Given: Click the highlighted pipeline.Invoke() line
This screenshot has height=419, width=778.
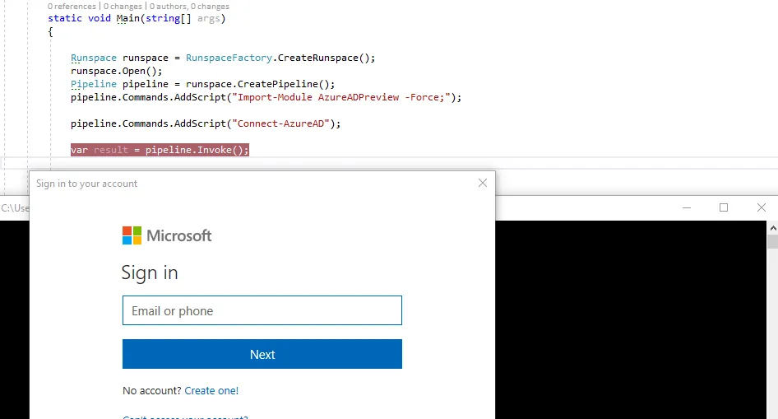Looking at the screenshot, I should pyautogui.click(x=160, y=150).
